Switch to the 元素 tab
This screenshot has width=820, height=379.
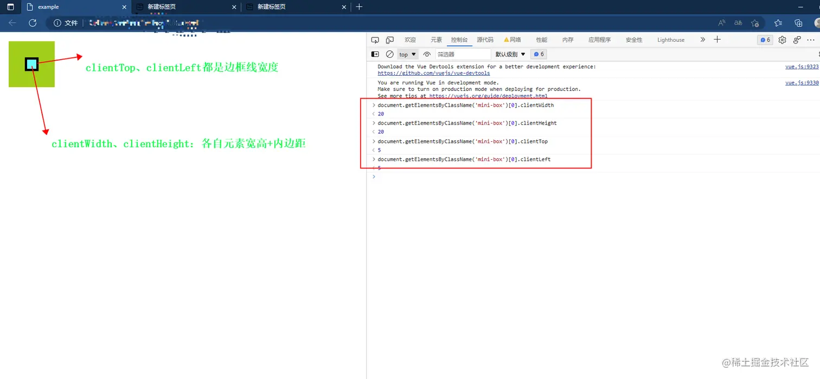tap(437, 40)
